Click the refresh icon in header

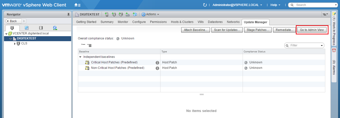(205, 5)
